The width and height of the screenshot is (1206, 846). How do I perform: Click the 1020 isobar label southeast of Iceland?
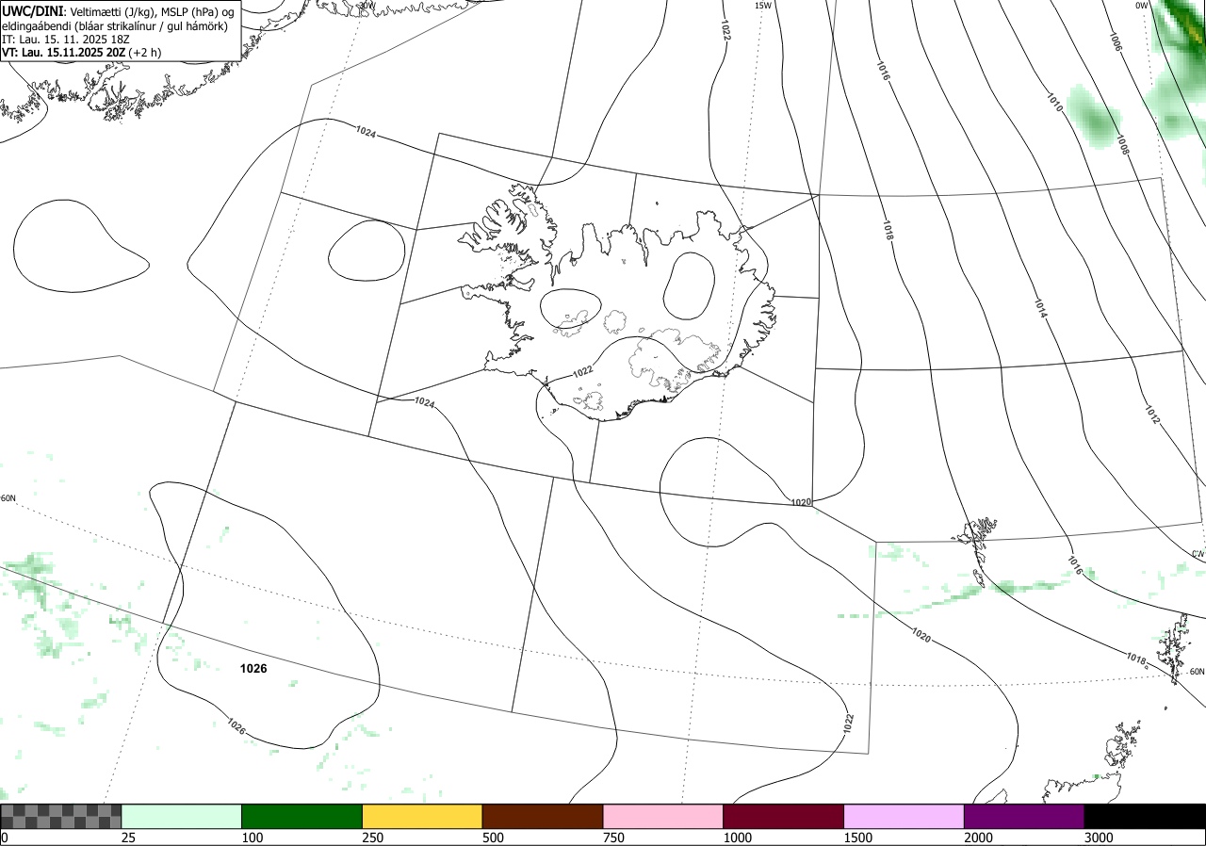801,502
